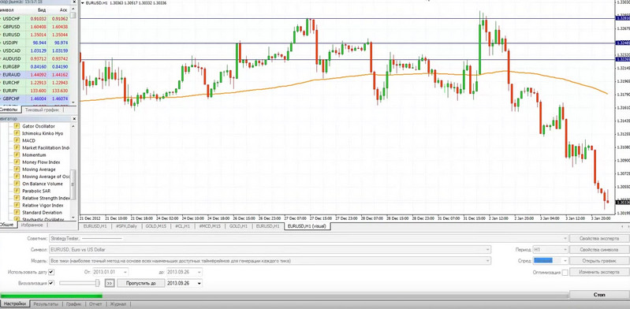Open the #CL,H1 chart tab
Screen dimensions: 630x309
(x=182, y=226)
